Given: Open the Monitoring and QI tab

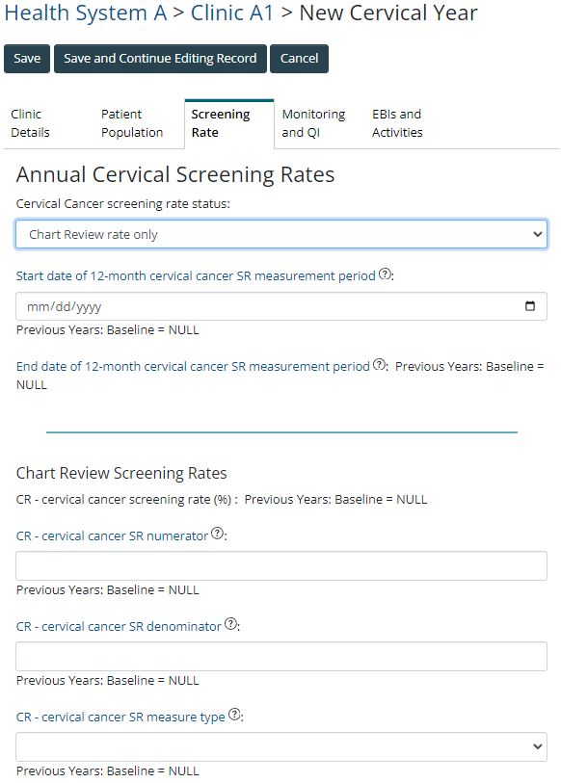Looking at the screenshot, I should 313,123.
